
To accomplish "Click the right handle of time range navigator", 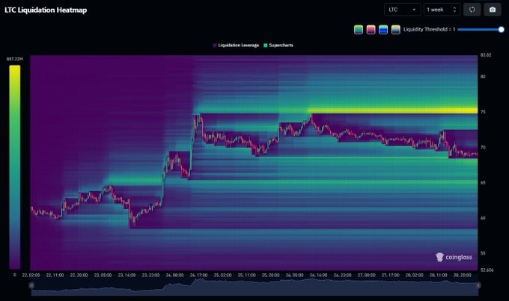I will click(478, 285).
